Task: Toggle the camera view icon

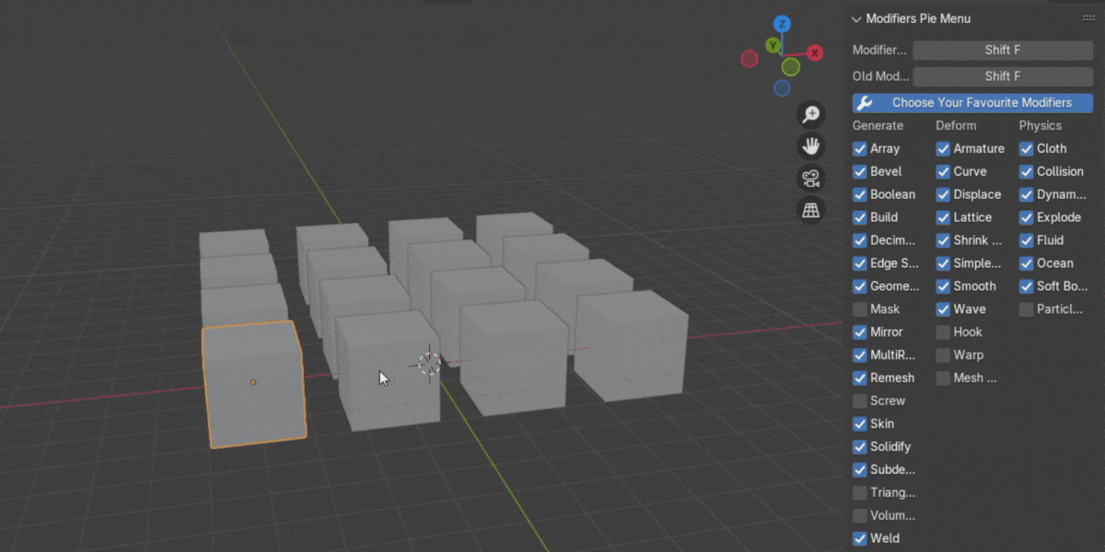Action: click(810, 178)
